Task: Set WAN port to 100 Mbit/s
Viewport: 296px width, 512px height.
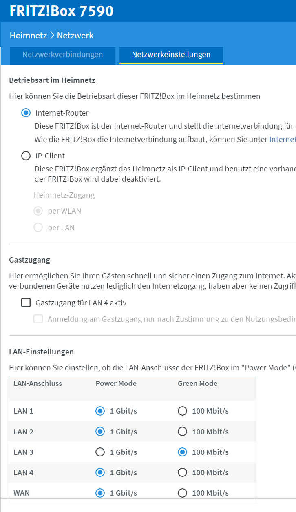Action: pos(182,493)
